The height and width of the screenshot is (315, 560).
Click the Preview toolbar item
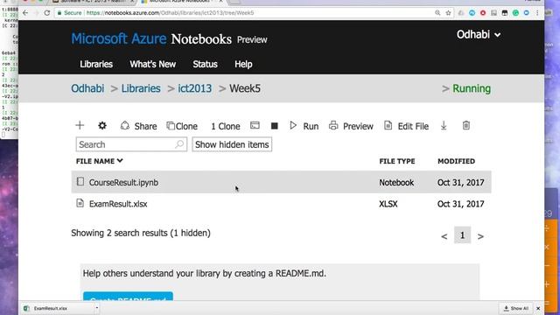pos(351,126)
